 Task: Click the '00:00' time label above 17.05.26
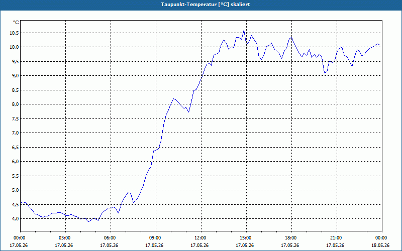(20, 238)
